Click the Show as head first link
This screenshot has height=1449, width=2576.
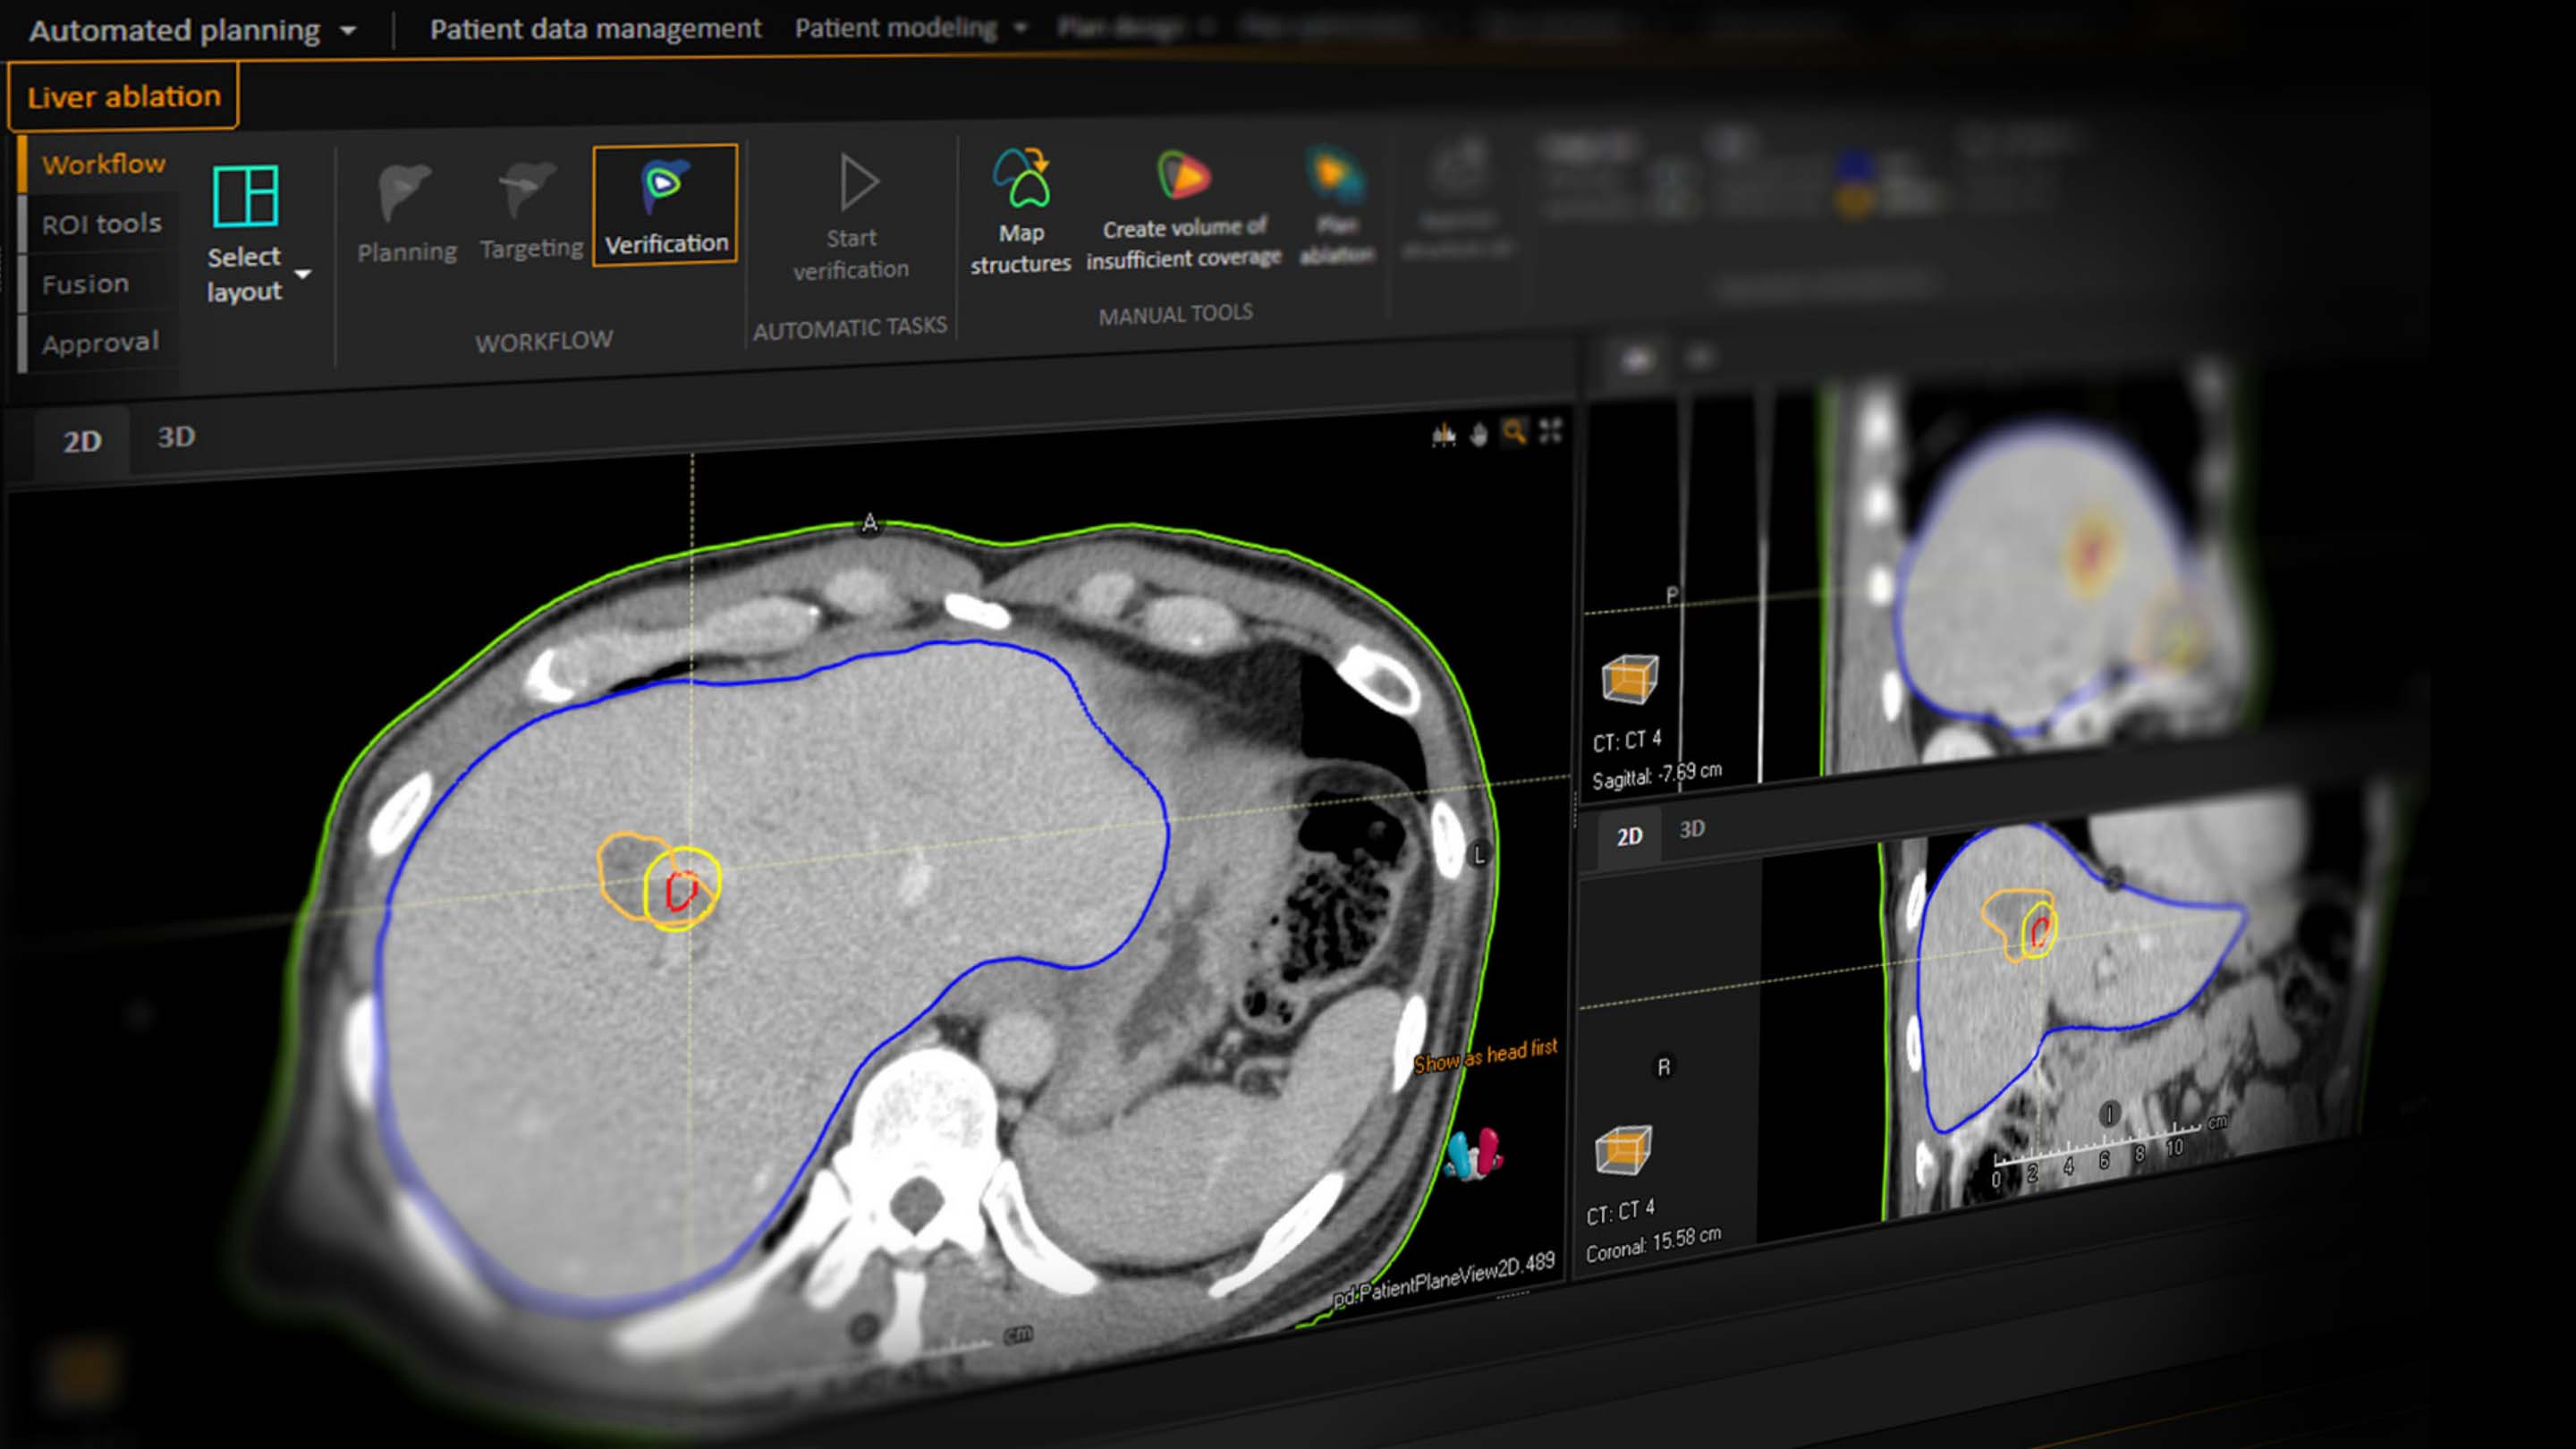(x=1485, y=1055)
